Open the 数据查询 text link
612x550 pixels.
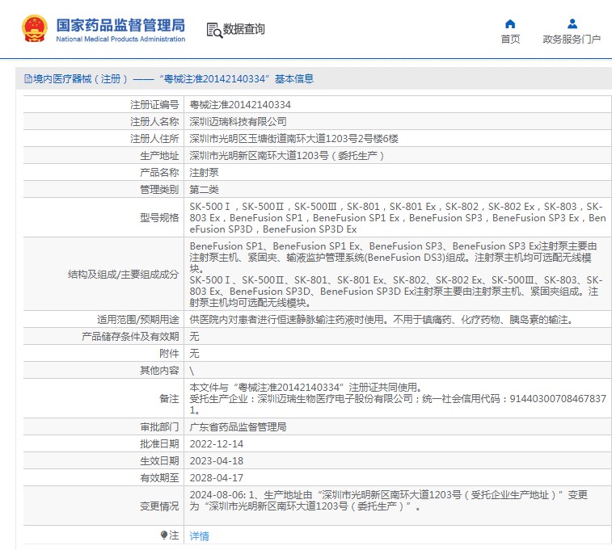pos(244,30)
